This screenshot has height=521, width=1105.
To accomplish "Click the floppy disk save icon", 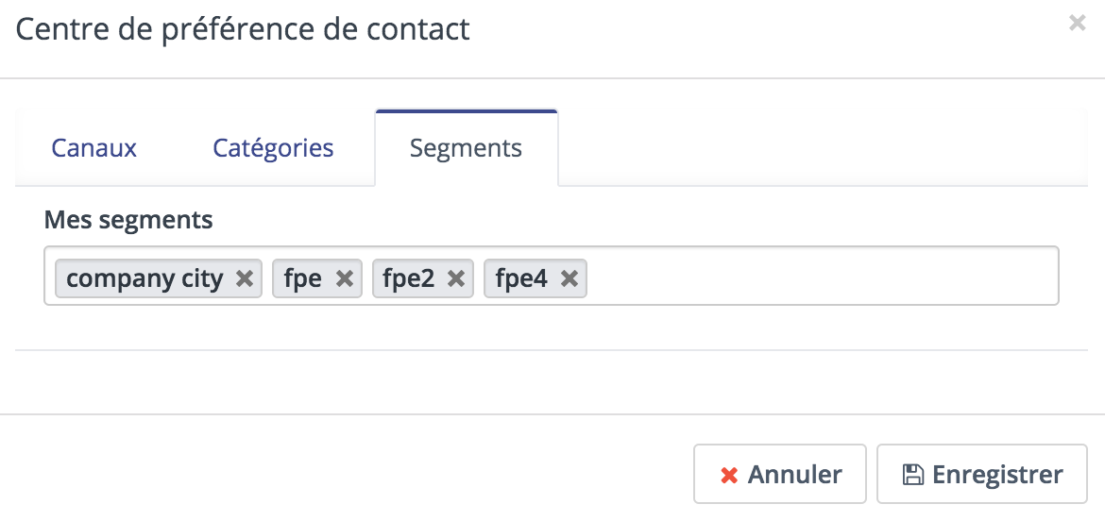I will [912, 475].
